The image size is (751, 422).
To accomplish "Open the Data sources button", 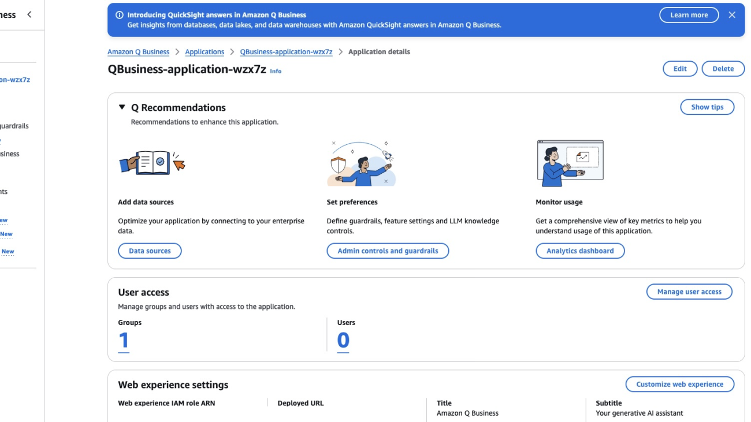I will (150, 251).
